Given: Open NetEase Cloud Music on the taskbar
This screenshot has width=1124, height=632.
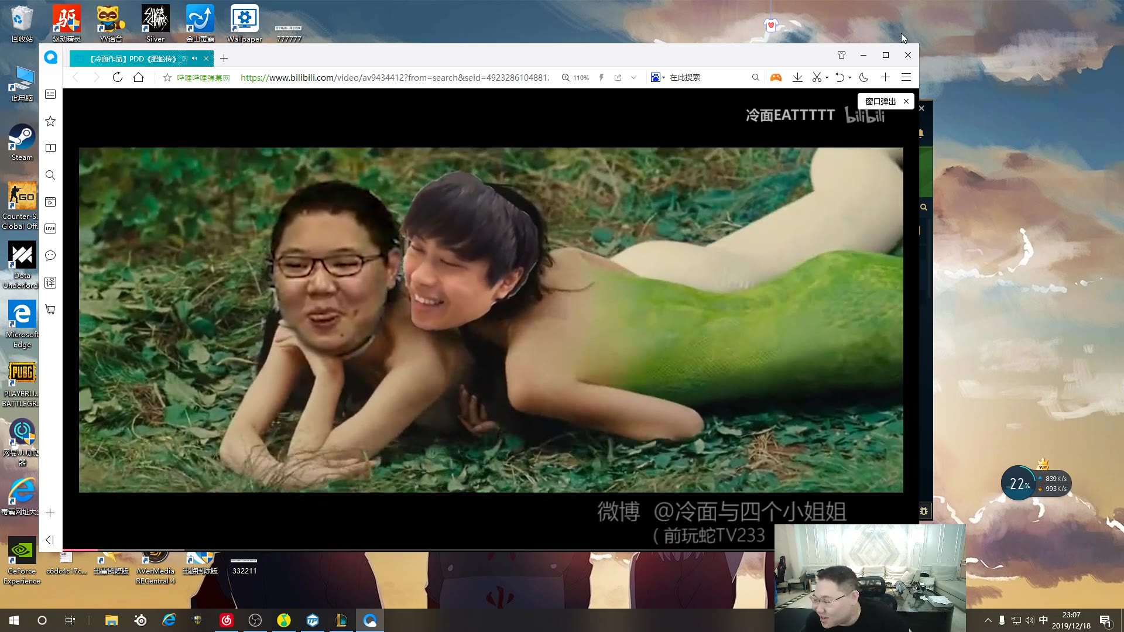Looking at the screenshot, I should point(227,620).
